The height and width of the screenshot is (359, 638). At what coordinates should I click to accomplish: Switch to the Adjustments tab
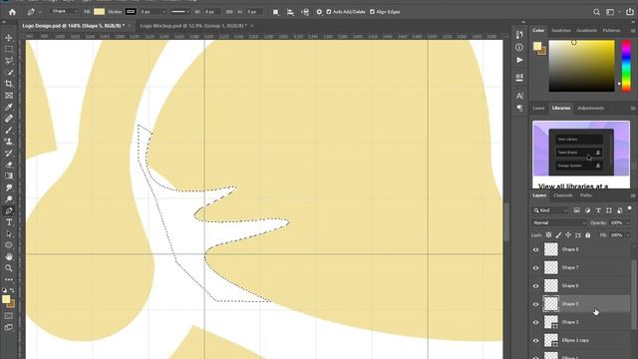pos(590,109)
